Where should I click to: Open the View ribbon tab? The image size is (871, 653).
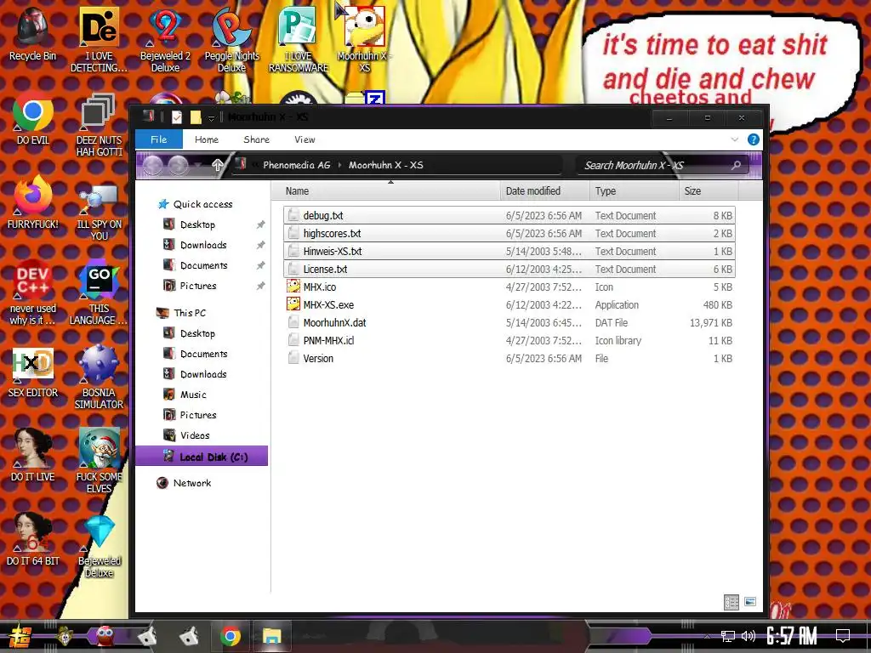(305, 139)
